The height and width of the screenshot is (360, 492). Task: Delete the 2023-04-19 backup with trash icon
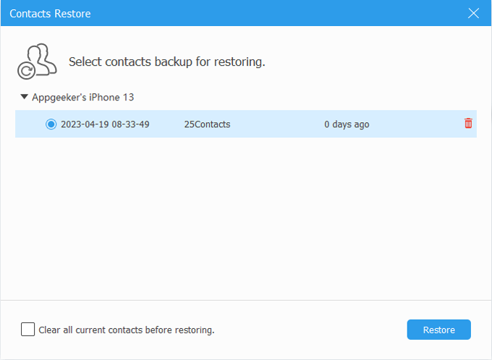click(x=468, y=124)
